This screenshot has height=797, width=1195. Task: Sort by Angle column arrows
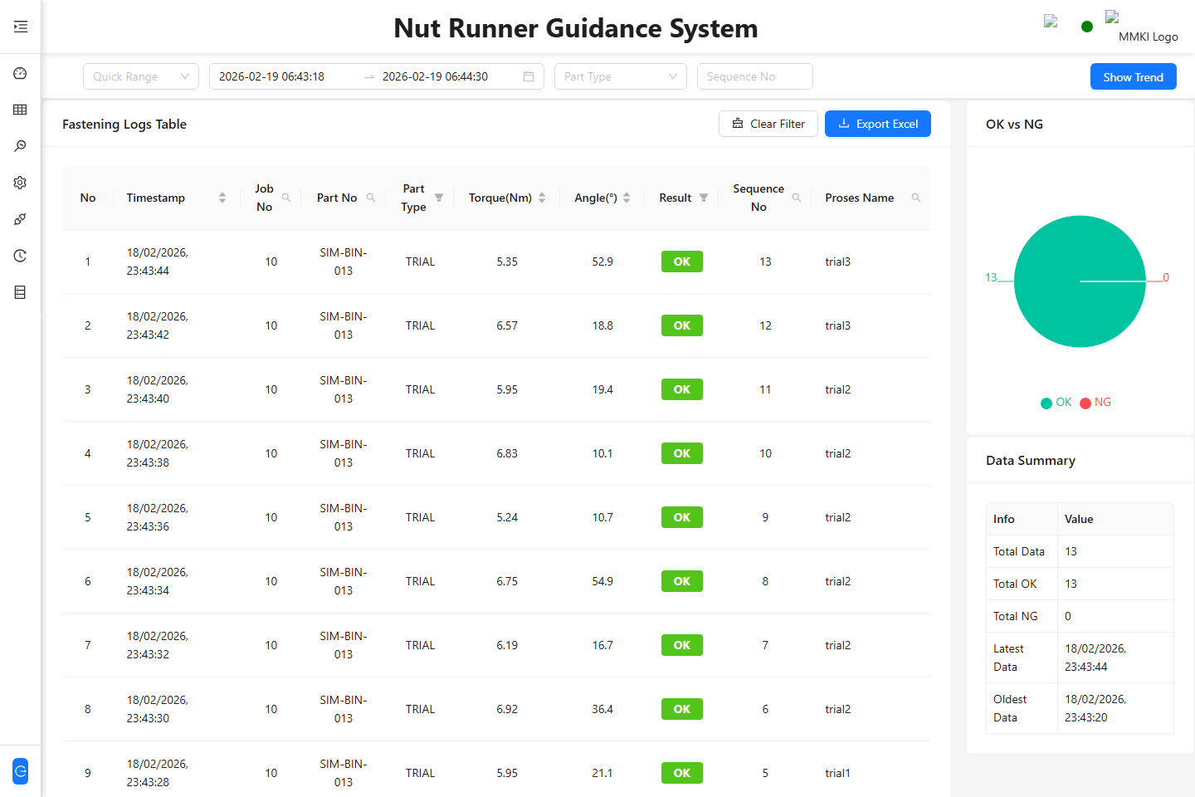coord(627,198)
